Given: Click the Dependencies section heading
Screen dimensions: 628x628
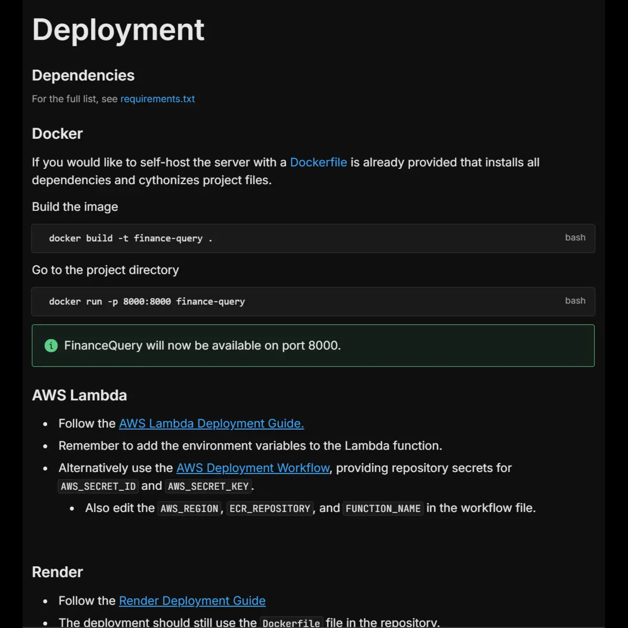Looking at the screenshot, I should click(x=83, y=75).
